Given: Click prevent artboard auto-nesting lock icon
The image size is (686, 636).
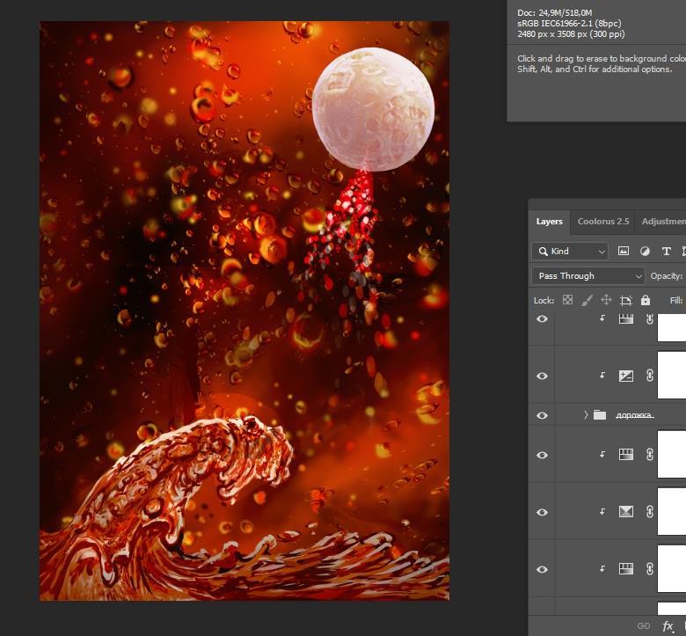Looking at the screenshot, I should click(626, 300).
